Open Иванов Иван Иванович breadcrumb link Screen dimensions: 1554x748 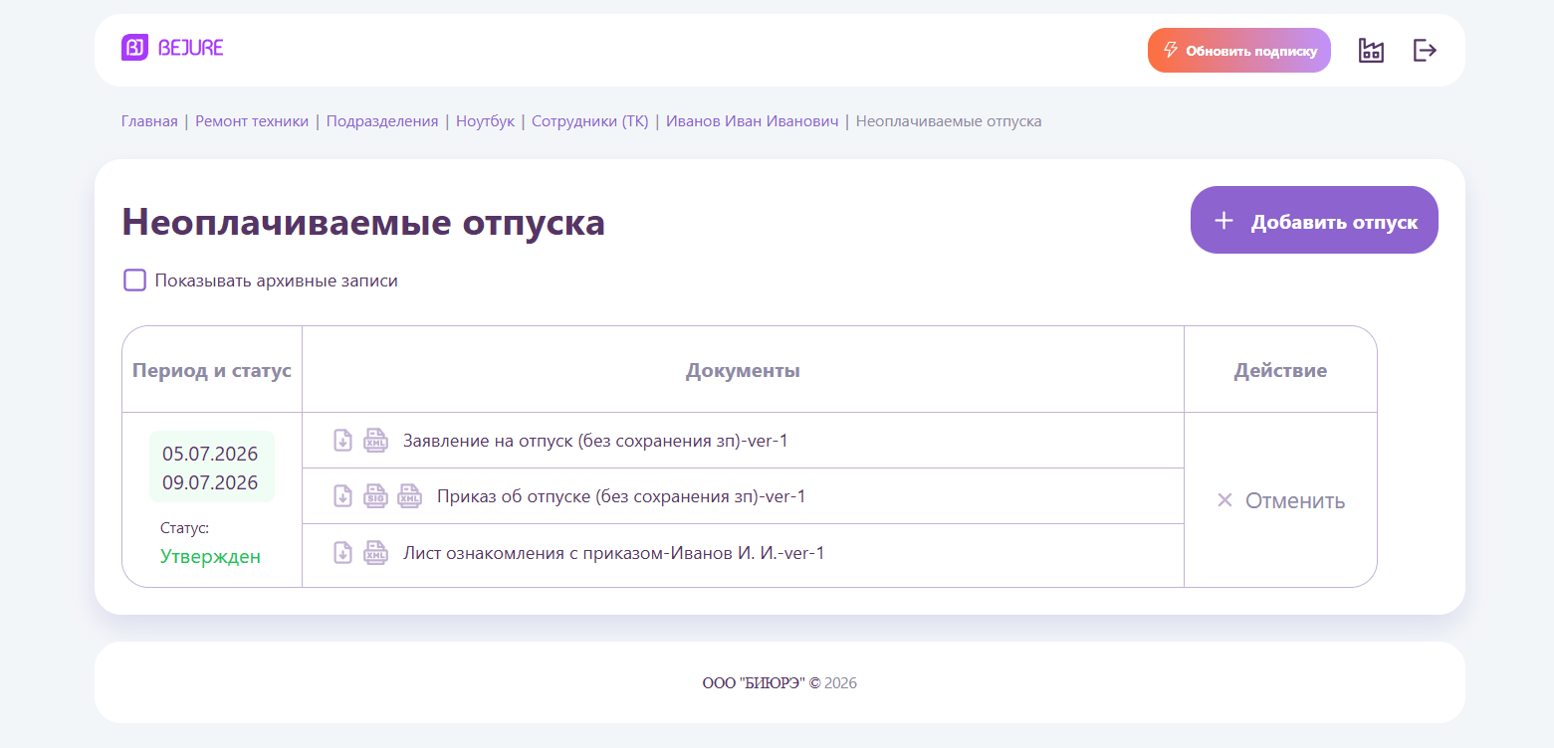pos(752,121)
